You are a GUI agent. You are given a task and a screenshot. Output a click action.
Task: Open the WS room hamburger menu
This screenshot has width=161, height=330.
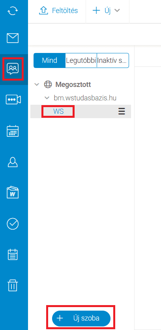tap(122, 111)
